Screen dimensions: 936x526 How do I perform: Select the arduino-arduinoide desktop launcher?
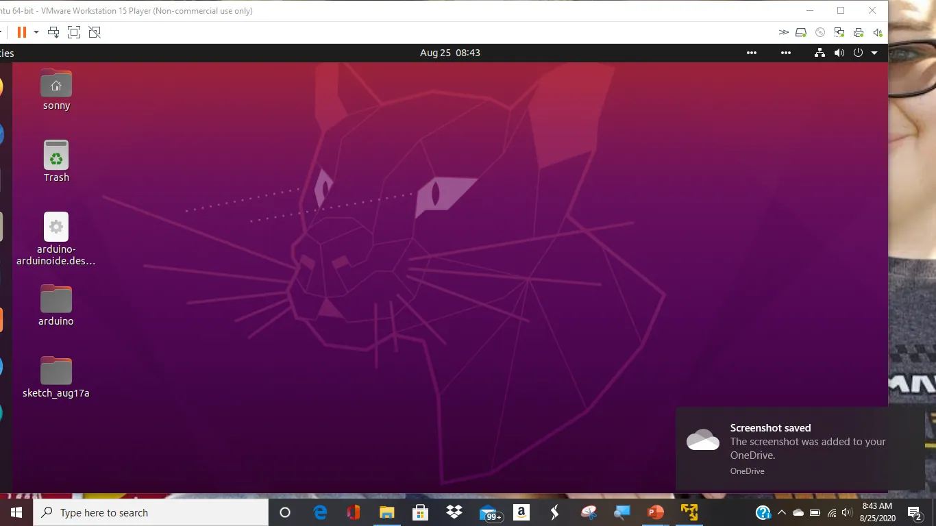[56, 239]
